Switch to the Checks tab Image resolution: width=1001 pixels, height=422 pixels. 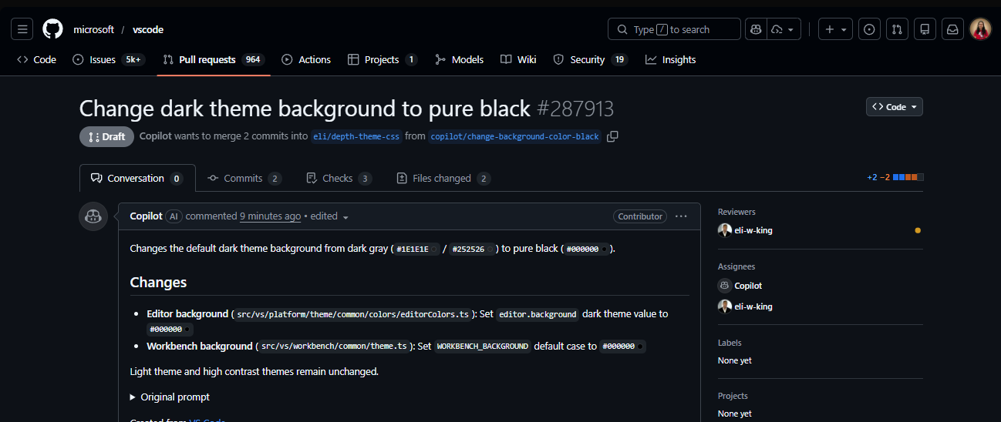pyautogui.click(x=339, y=178)
